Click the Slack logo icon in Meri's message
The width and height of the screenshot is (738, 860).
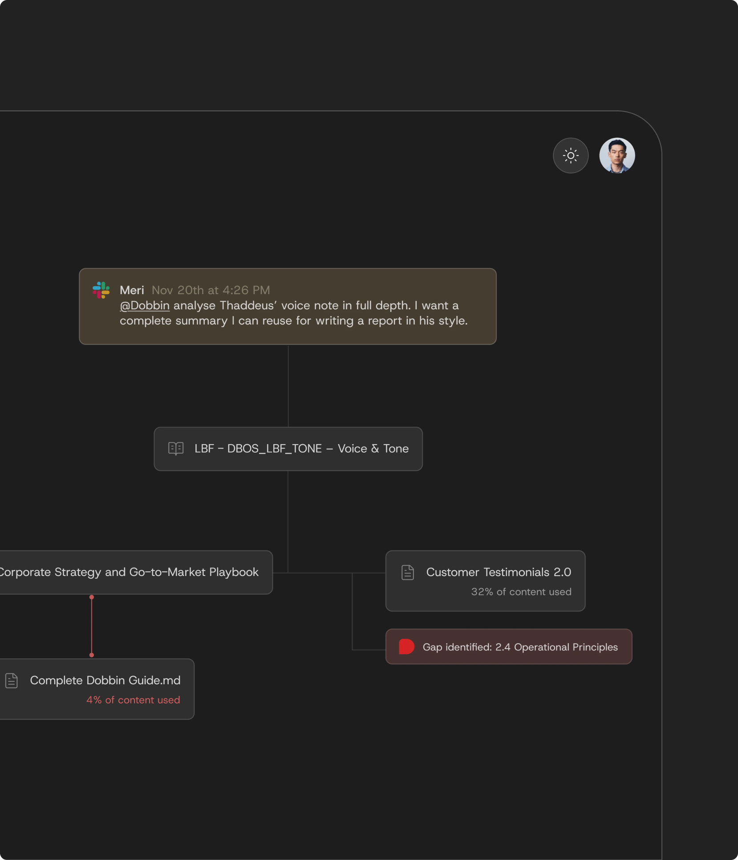tap(101, 290)
